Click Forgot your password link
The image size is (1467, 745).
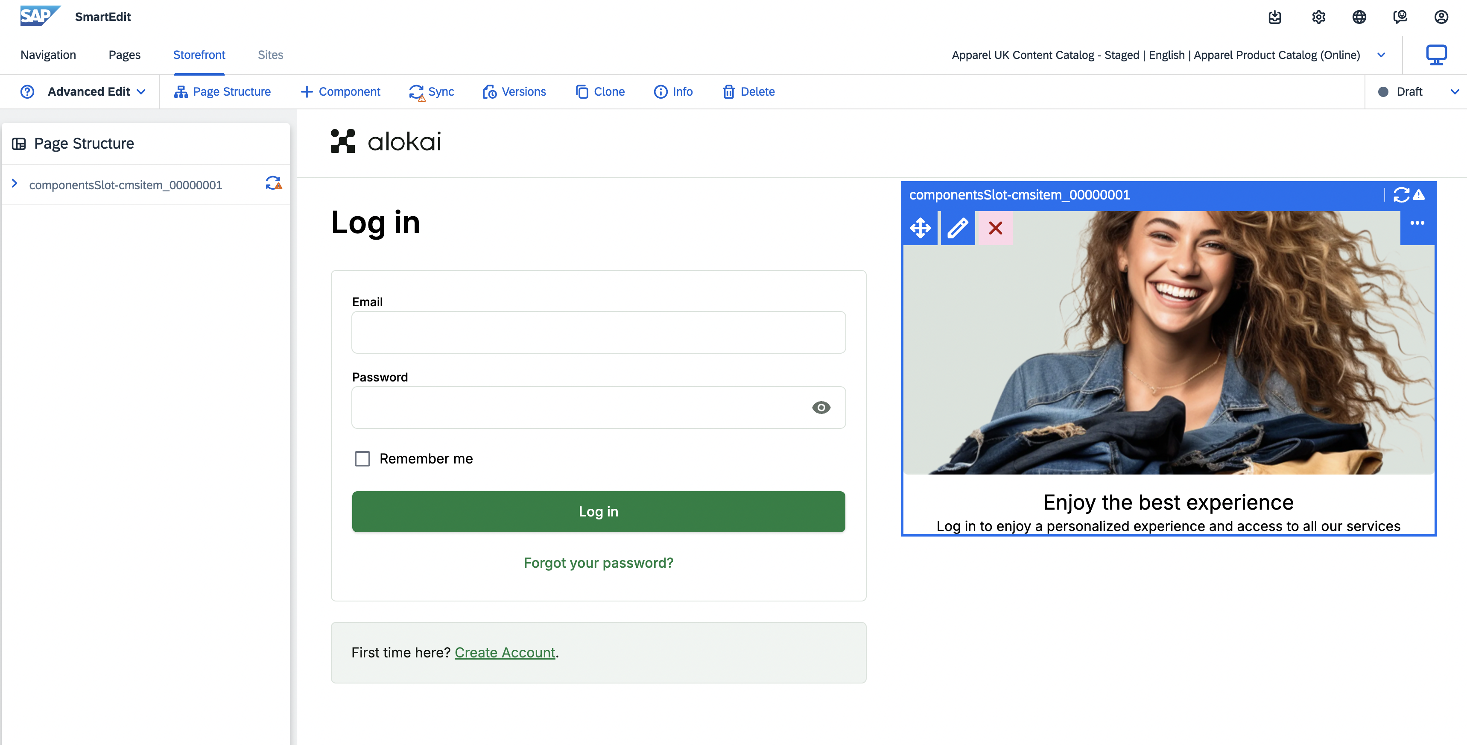tap(599, 563)
